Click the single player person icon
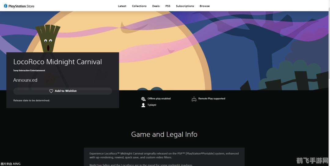 click(x=143, y=105)
